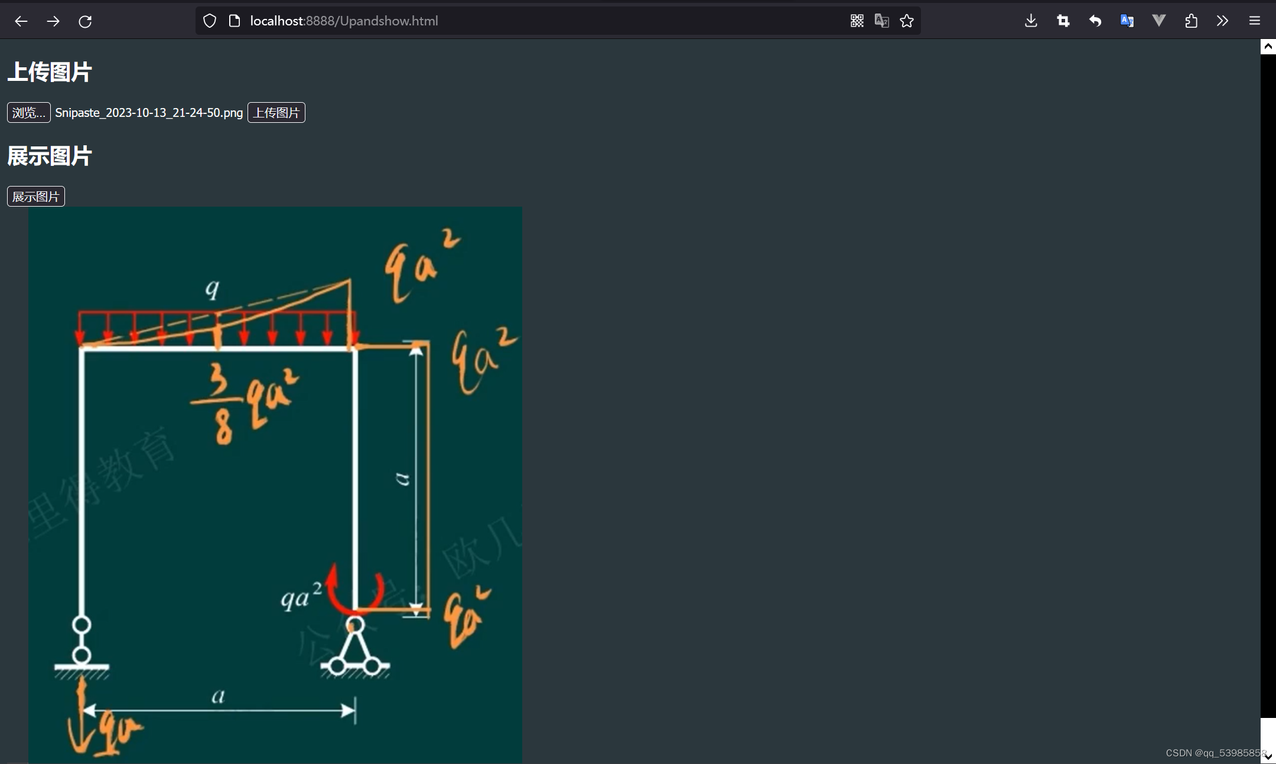Click the browser back arrow
The width and height of the screenshot is (1276, 764).
coord(21,21)
